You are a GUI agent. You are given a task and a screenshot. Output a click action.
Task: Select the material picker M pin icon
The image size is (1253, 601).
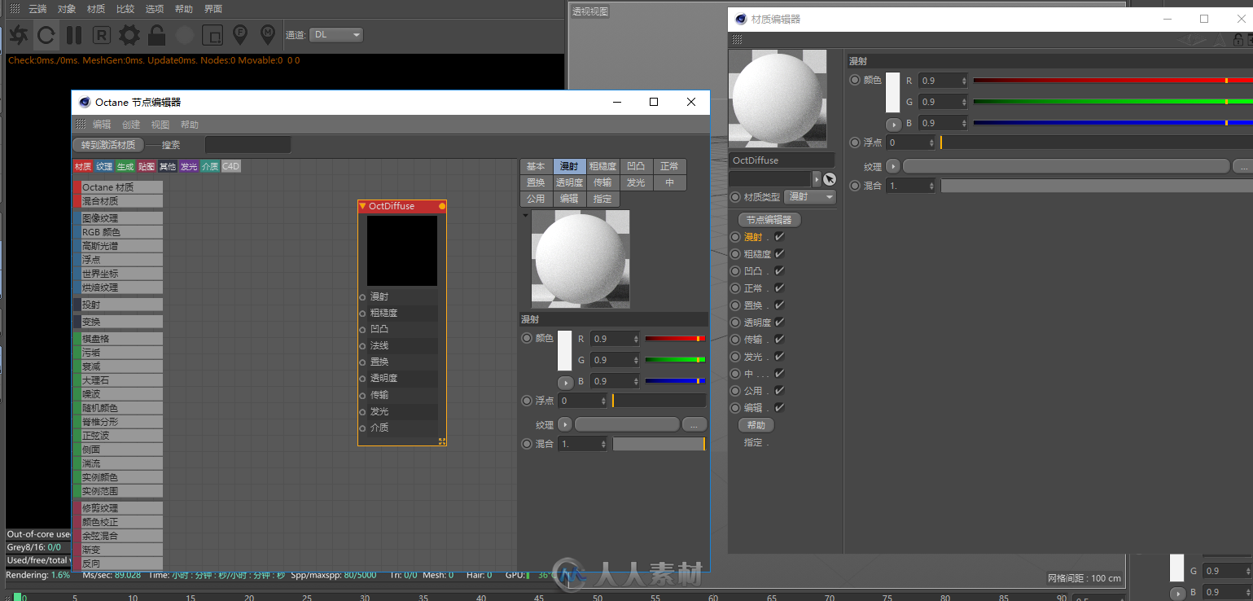click(267, 34)
